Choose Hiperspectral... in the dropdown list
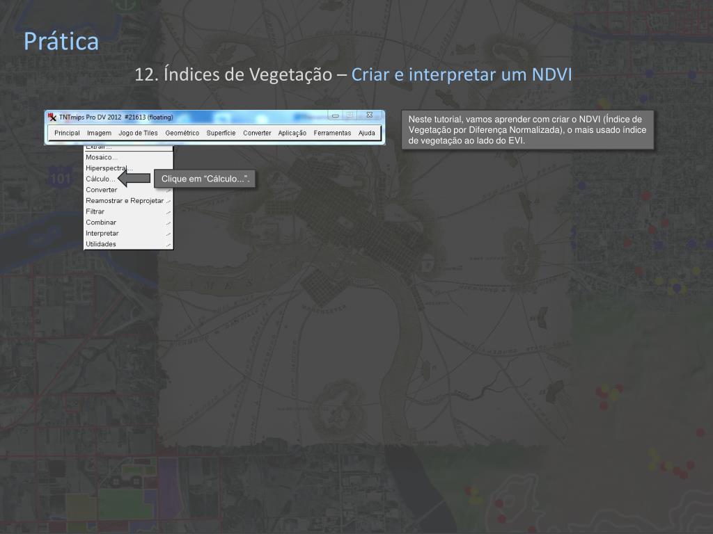This screenshot has height=534, width=713. (x=128, y=168)
